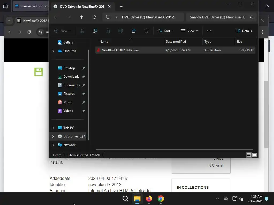Click the Paste icon in Explorer toolbar
The height and width of the screenshot is (205, 274).
pos(108,31)
